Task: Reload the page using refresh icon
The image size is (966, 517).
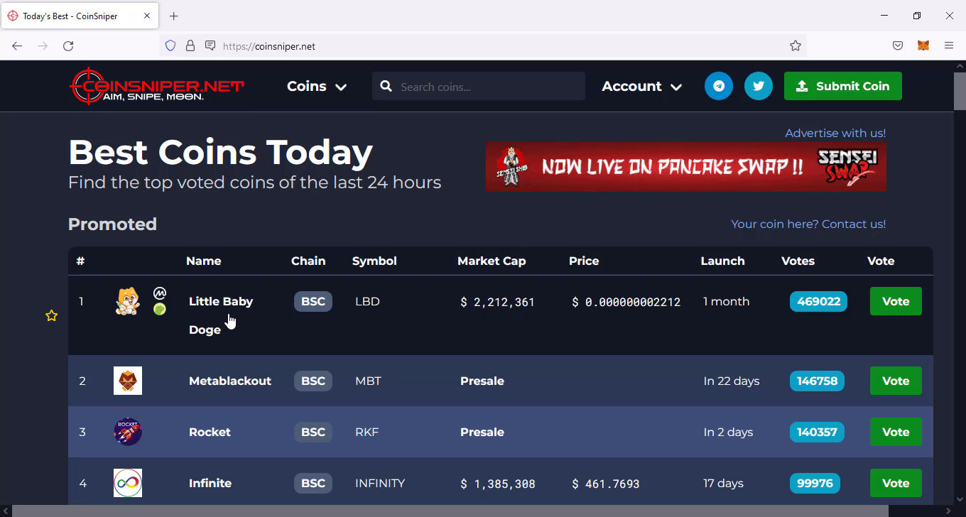Action: point(68,45)
